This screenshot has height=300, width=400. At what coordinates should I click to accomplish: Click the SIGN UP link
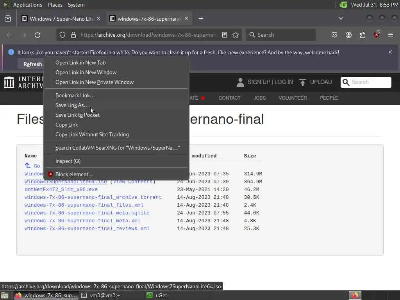click(x=259, y=82)
